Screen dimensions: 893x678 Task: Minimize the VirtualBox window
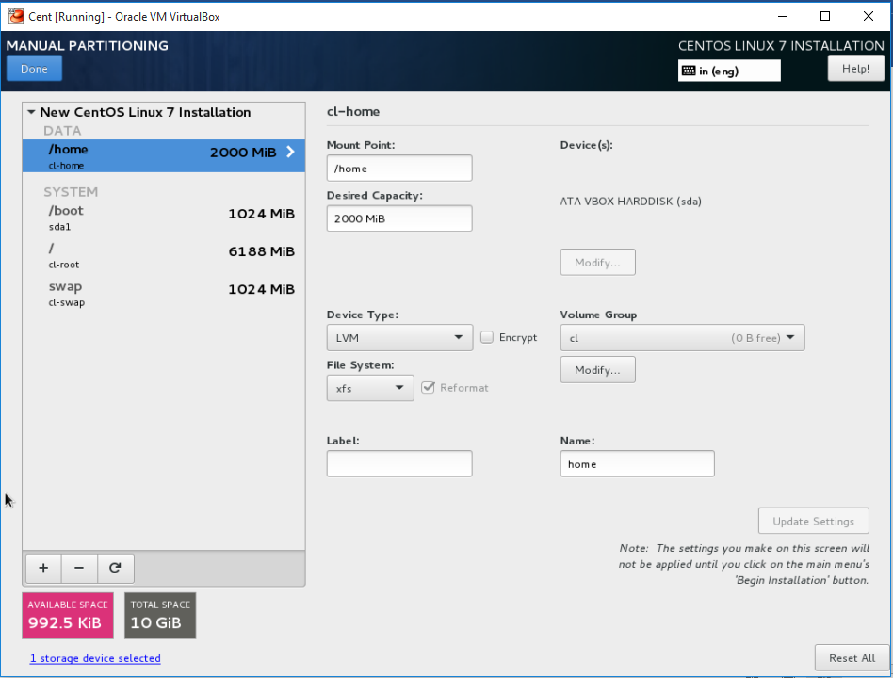(783, 16)
